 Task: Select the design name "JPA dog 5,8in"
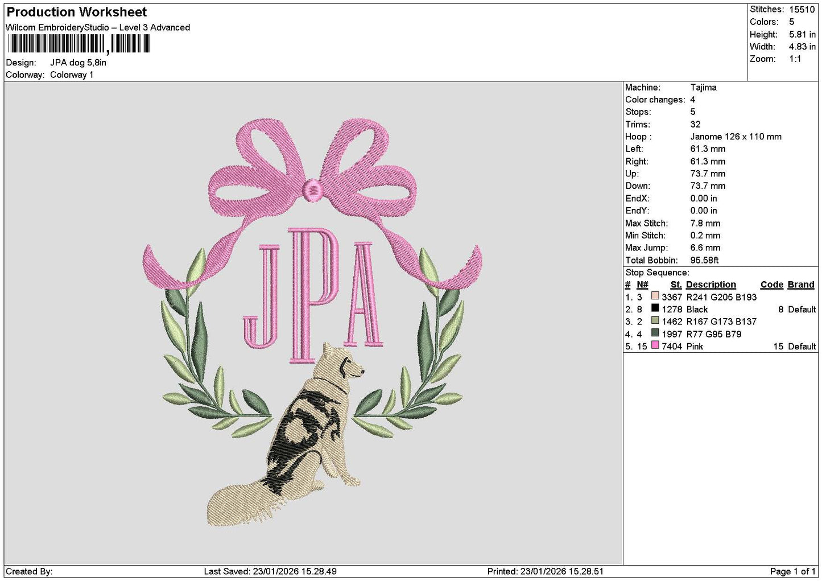(x=78, y=63)
